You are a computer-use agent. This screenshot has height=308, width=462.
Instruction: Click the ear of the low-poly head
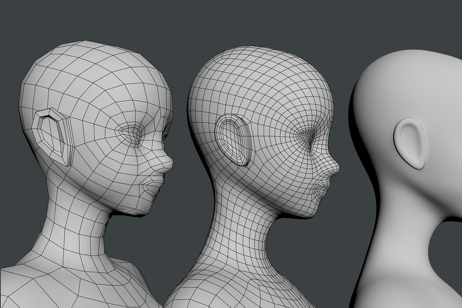pyautogui.click(x=54, y=137)
